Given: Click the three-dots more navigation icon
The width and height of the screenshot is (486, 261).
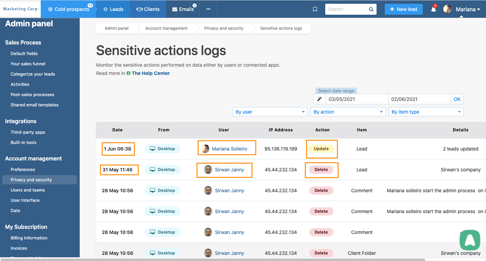Looking at the screenshot, I should click(x=208, y=9).
